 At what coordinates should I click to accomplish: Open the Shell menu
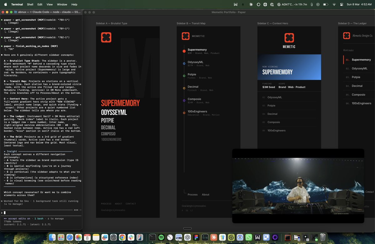30,4
